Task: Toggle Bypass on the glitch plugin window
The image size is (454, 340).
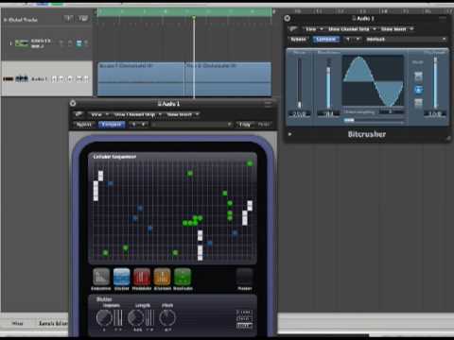Action: (84, 125)
